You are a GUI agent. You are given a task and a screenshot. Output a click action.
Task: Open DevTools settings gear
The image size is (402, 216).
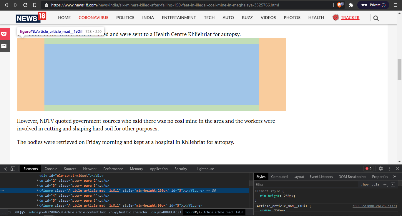(381, 169)
